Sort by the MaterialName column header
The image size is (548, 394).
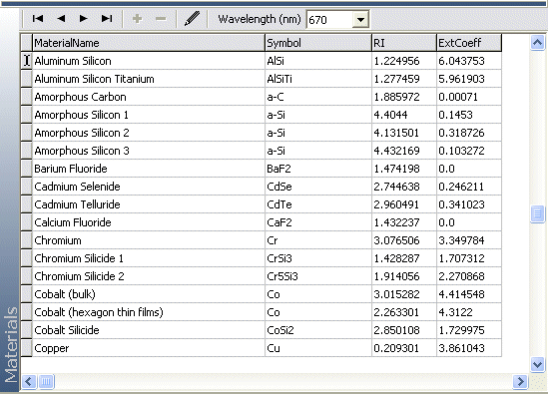(149, 43)
